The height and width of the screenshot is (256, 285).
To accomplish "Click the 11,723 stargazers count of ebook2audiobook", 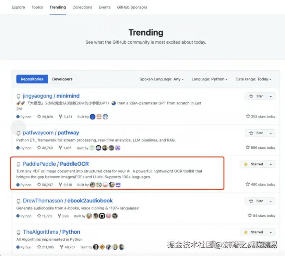I will pos(44,216).
